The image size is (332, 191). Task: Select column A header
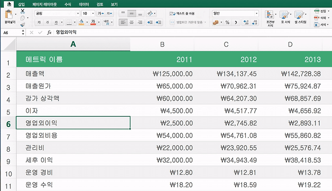[73, 44]
